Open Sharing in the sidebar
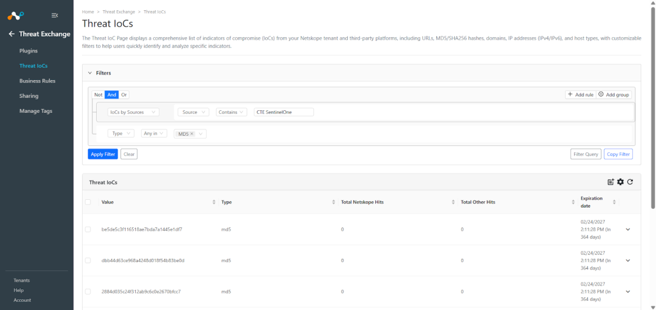 pos(29,96)
